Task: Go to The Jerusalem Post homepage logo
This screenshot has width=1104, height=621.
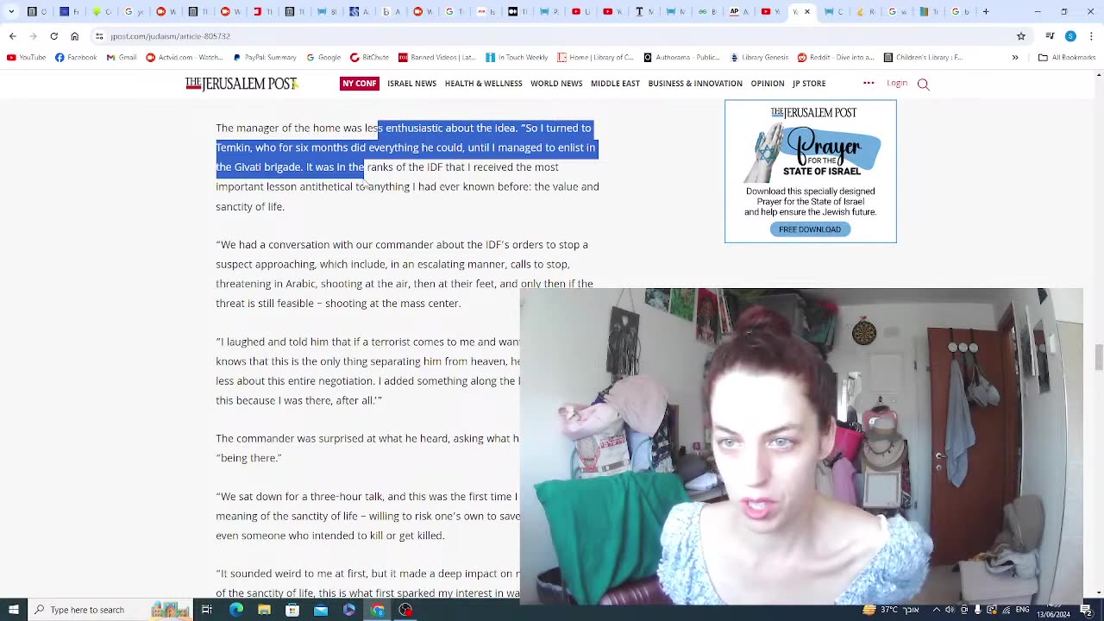Action: coord(241,84)
